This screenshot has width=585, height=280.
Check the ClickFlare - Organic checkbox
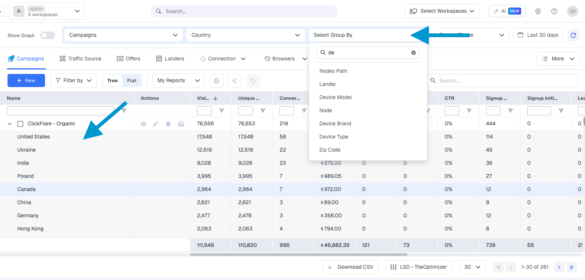pos(21,124)
